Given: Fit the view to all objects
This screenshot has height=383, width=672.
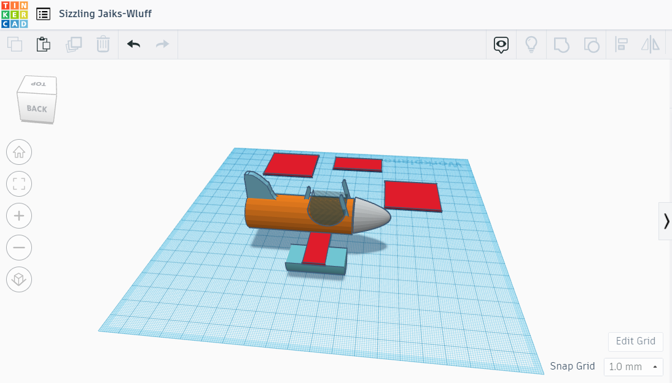Looking at the screenshot, I should coord(19,184).
